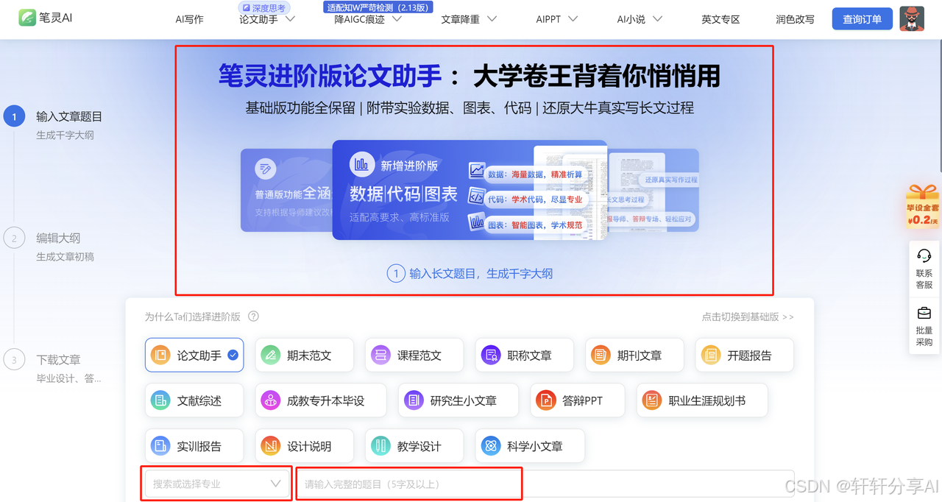942x502 pixels.
Task: Expand the AIPPT nav dropdown arrow
Action: coord(573,19)
